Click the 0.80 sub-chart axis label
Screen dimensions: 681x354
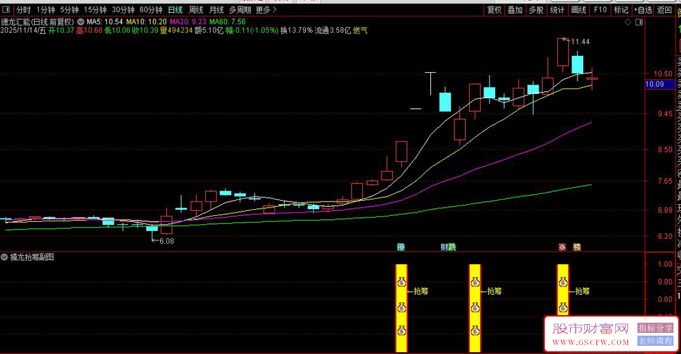665,281
